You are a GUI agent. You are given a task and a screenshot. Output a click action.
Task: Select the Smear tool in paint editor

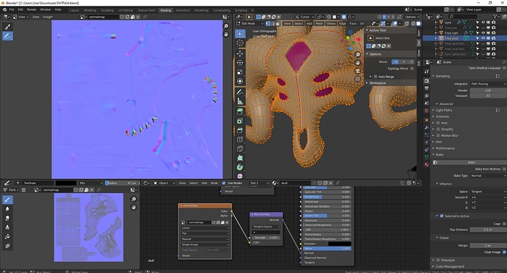pyautogui.click(x=8, y=218)
